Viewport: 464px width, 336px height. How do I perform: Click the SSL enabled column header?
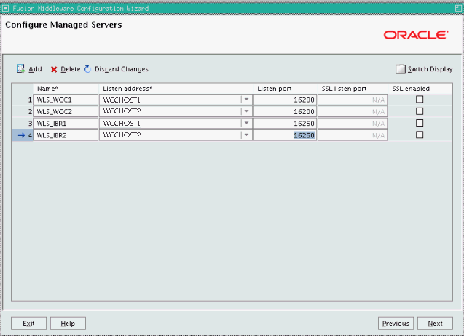coord(420,89)
